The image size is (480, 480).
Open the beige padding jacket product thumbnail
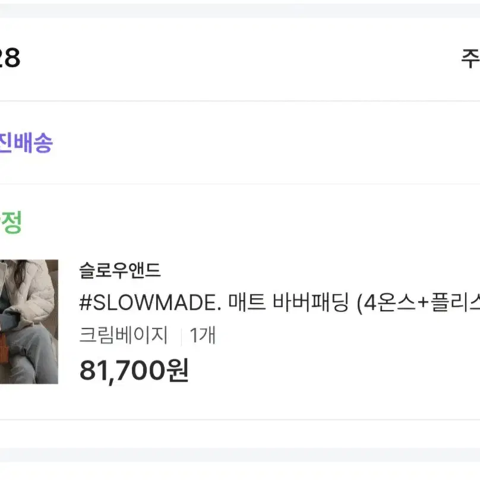click(x=29, y=321)
